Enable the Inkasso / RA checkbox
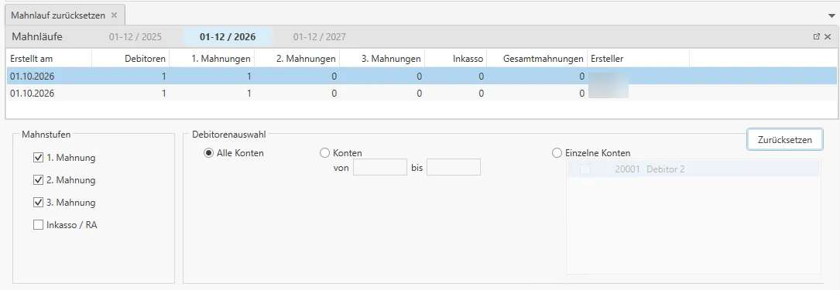 38,225
